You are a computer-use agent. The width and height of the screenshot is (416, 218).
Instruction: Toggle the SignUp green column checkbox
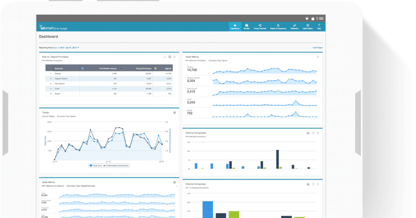tap(156, 68)
